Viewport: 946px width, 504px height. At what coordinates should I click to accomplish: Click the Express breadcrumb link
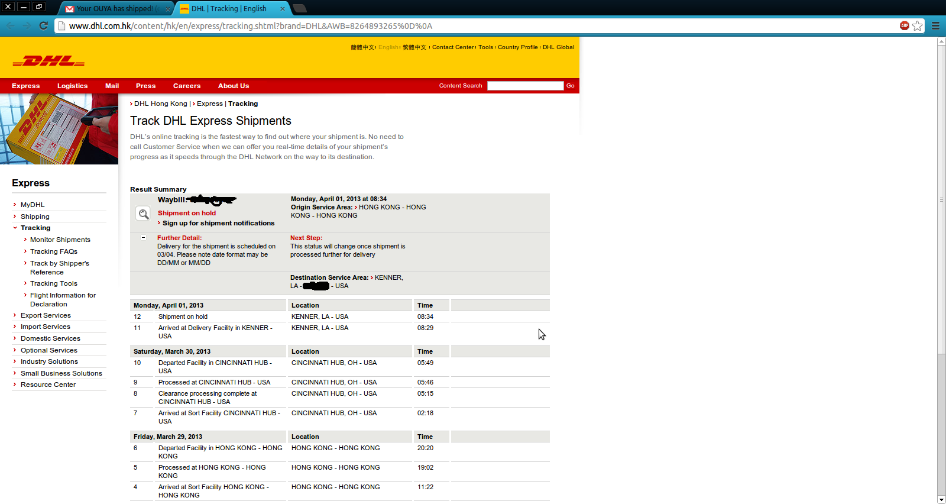[x=210, y=104]
